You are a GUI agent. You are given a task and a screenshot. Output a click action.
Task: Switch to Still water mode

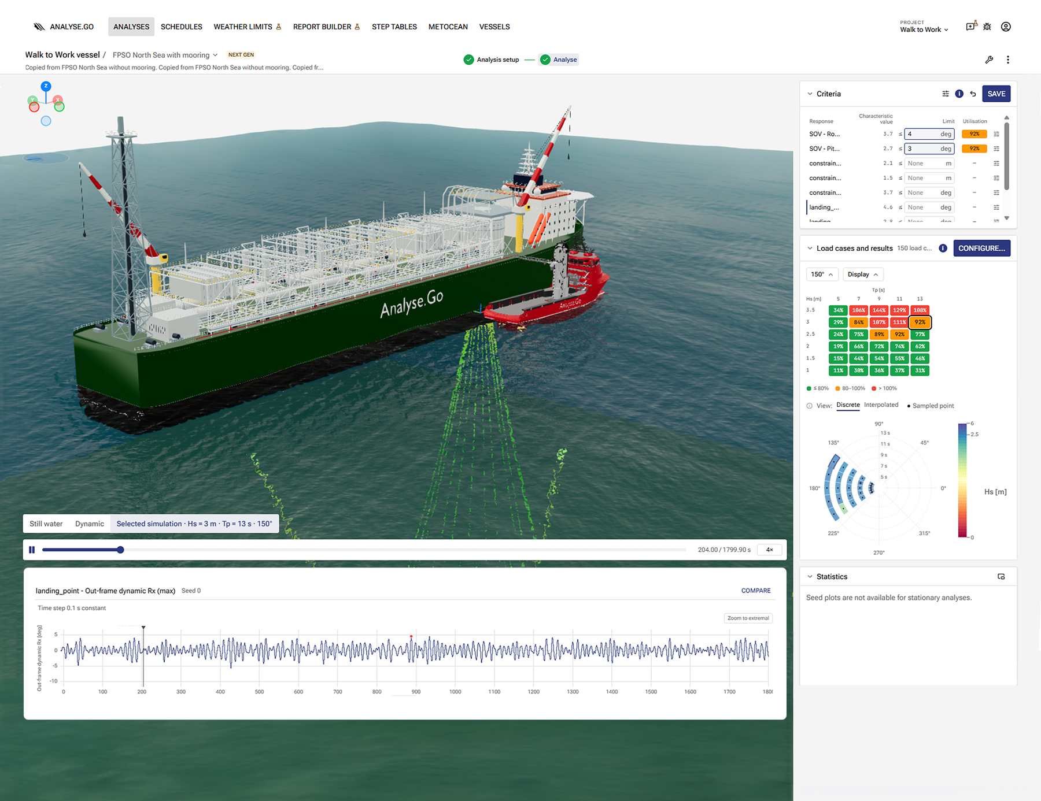46,524
